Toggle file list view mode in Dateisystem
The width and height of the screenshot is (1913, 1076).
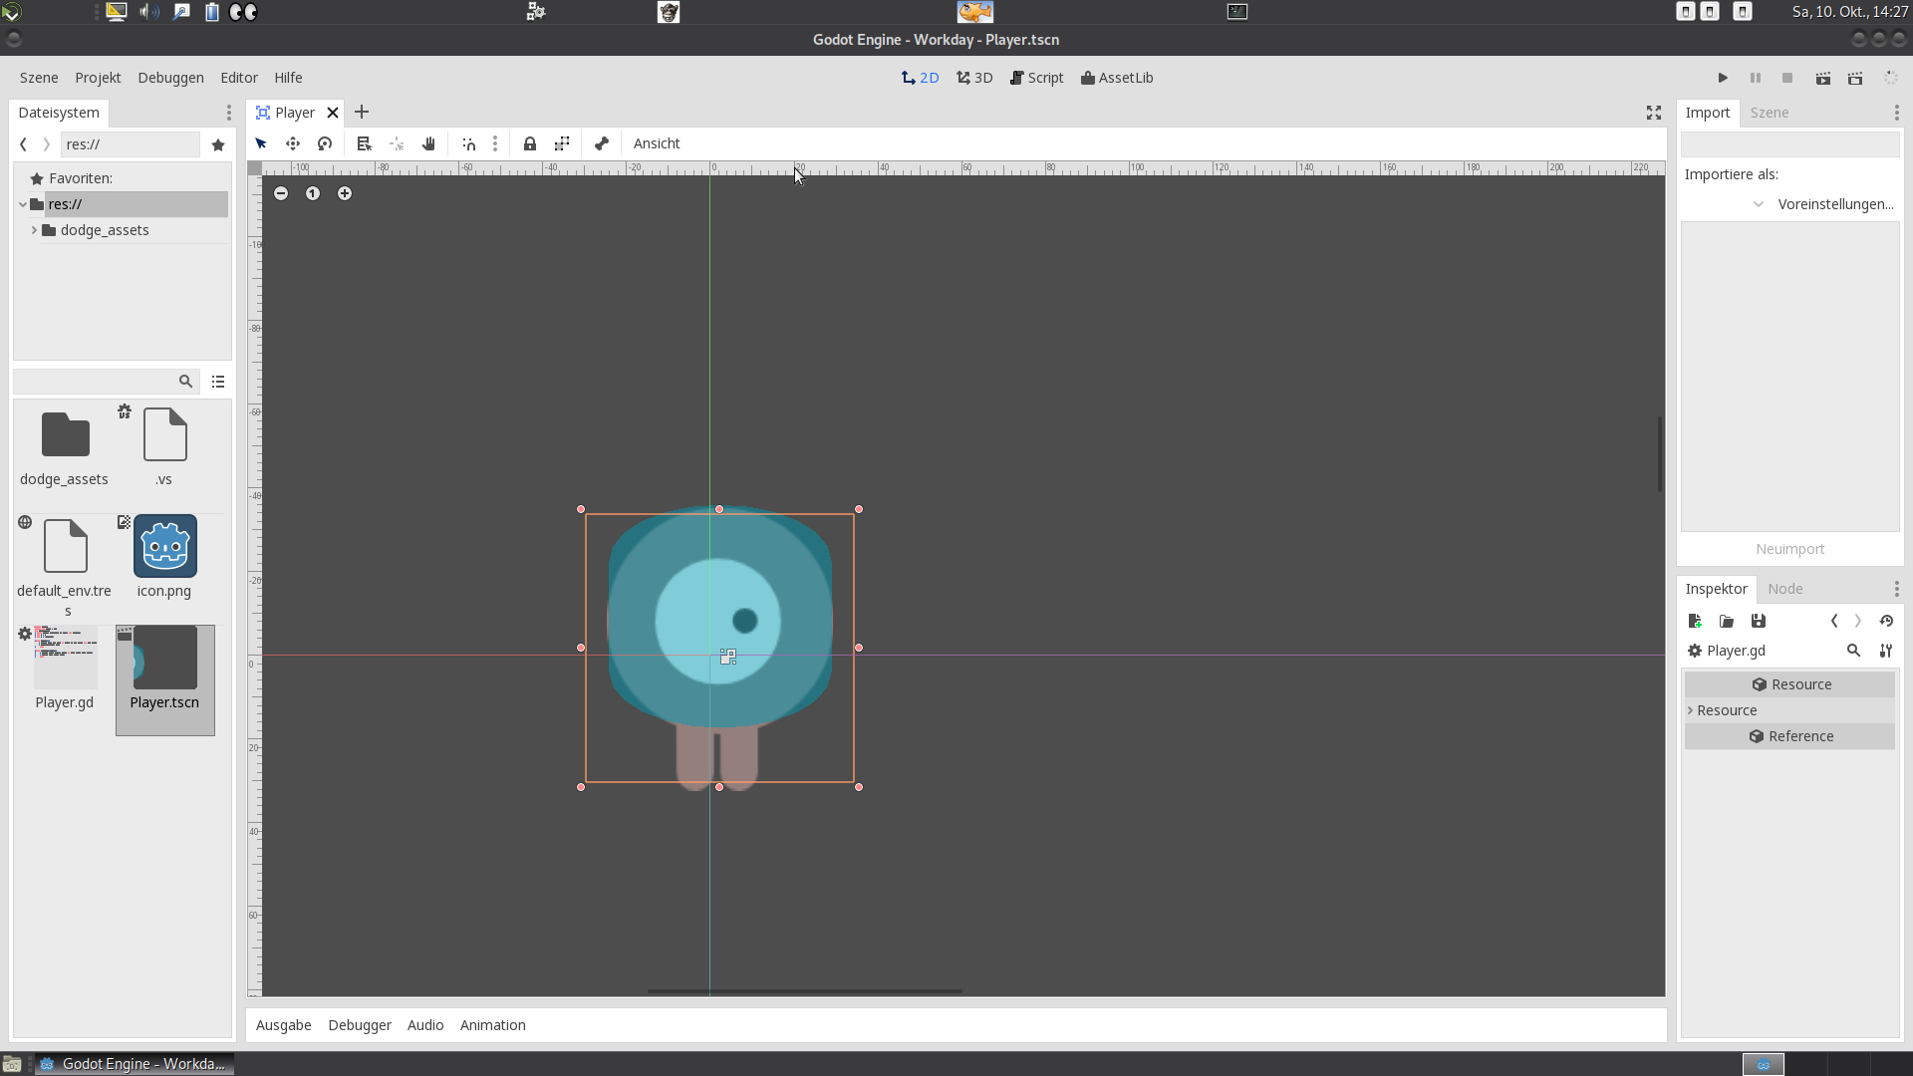click(x=218, y=382)
